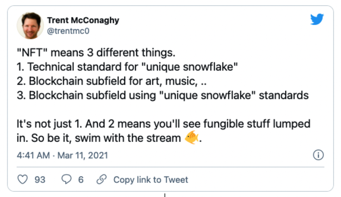Select Copy link to Tweet

[151, 180]
